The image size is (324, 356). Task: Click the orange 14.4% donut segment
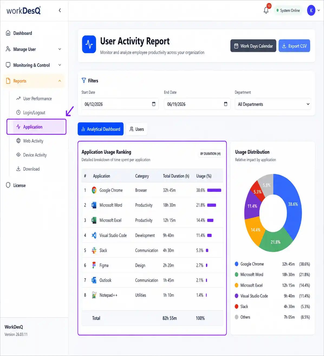click(x=255, y=230)
